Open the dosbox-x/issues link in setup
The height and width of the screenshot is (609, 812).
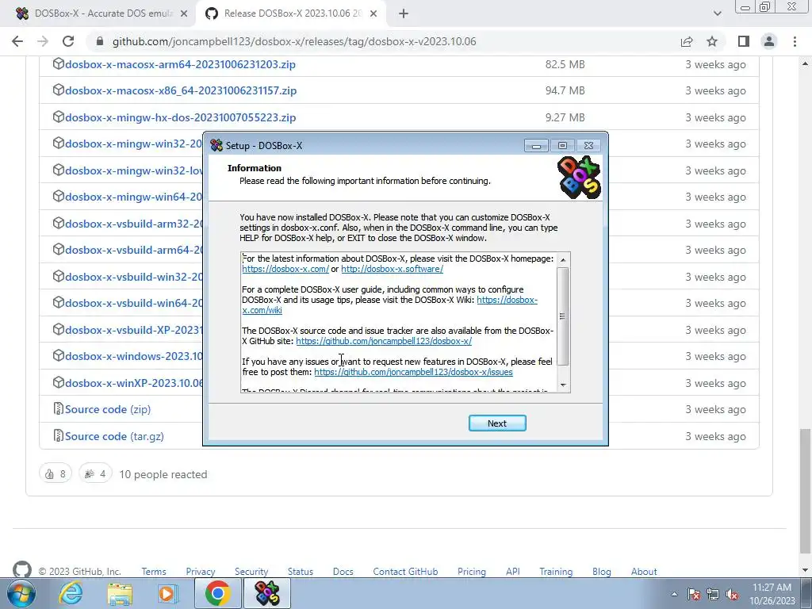tap(413, 372)
